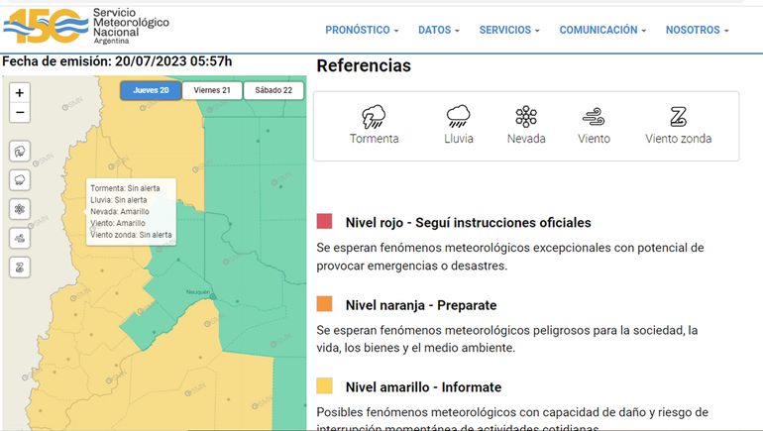The image size is (763, 431).
Task: Click the Lluvia cloud icon in Referencias
Action: 458,117
